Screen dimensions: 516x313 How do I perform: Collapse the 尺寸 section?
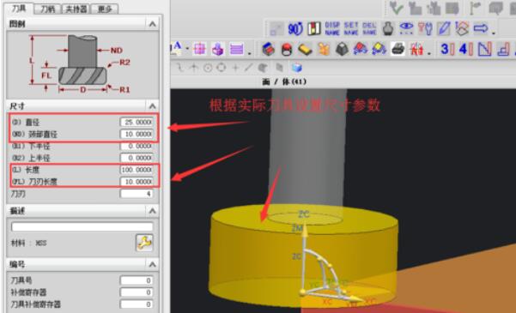pos(152,106)
